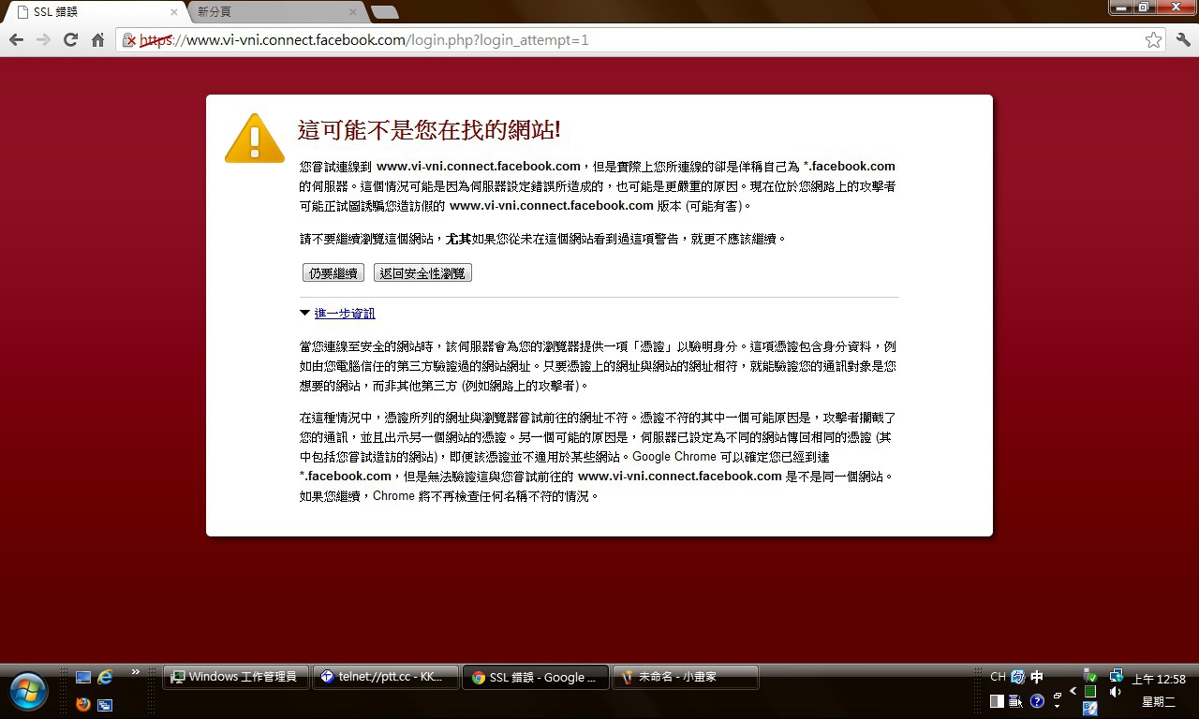The width and height of the screenshot is (1199, 719).
Task: Click the Switch Between Windows icon
Action: [105, 704]
